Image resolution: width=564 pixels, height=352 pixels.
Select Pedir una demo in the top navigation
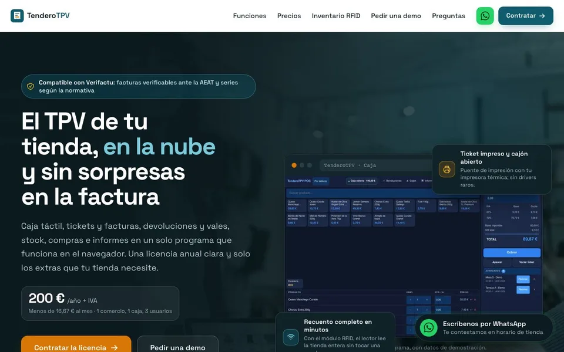[396, 16]
